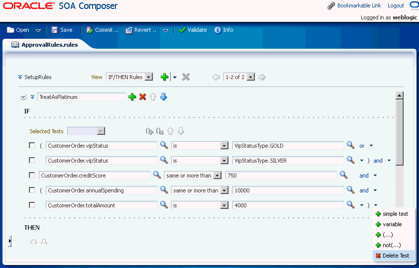The height and width of the screenshot is (268, 419).
Task: Open creditScore operator dropdown same or more than
Action: [x=193, y=176]
